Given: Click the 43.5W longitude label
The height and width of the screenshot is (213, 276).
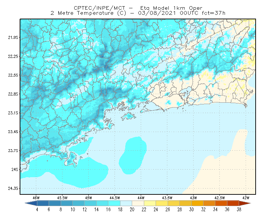Looking at the screenshot, I should [x=167, y=198].
